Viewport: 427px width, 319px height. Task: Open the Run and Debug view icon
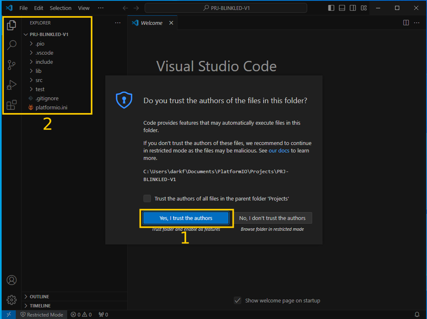click(12, 85)
